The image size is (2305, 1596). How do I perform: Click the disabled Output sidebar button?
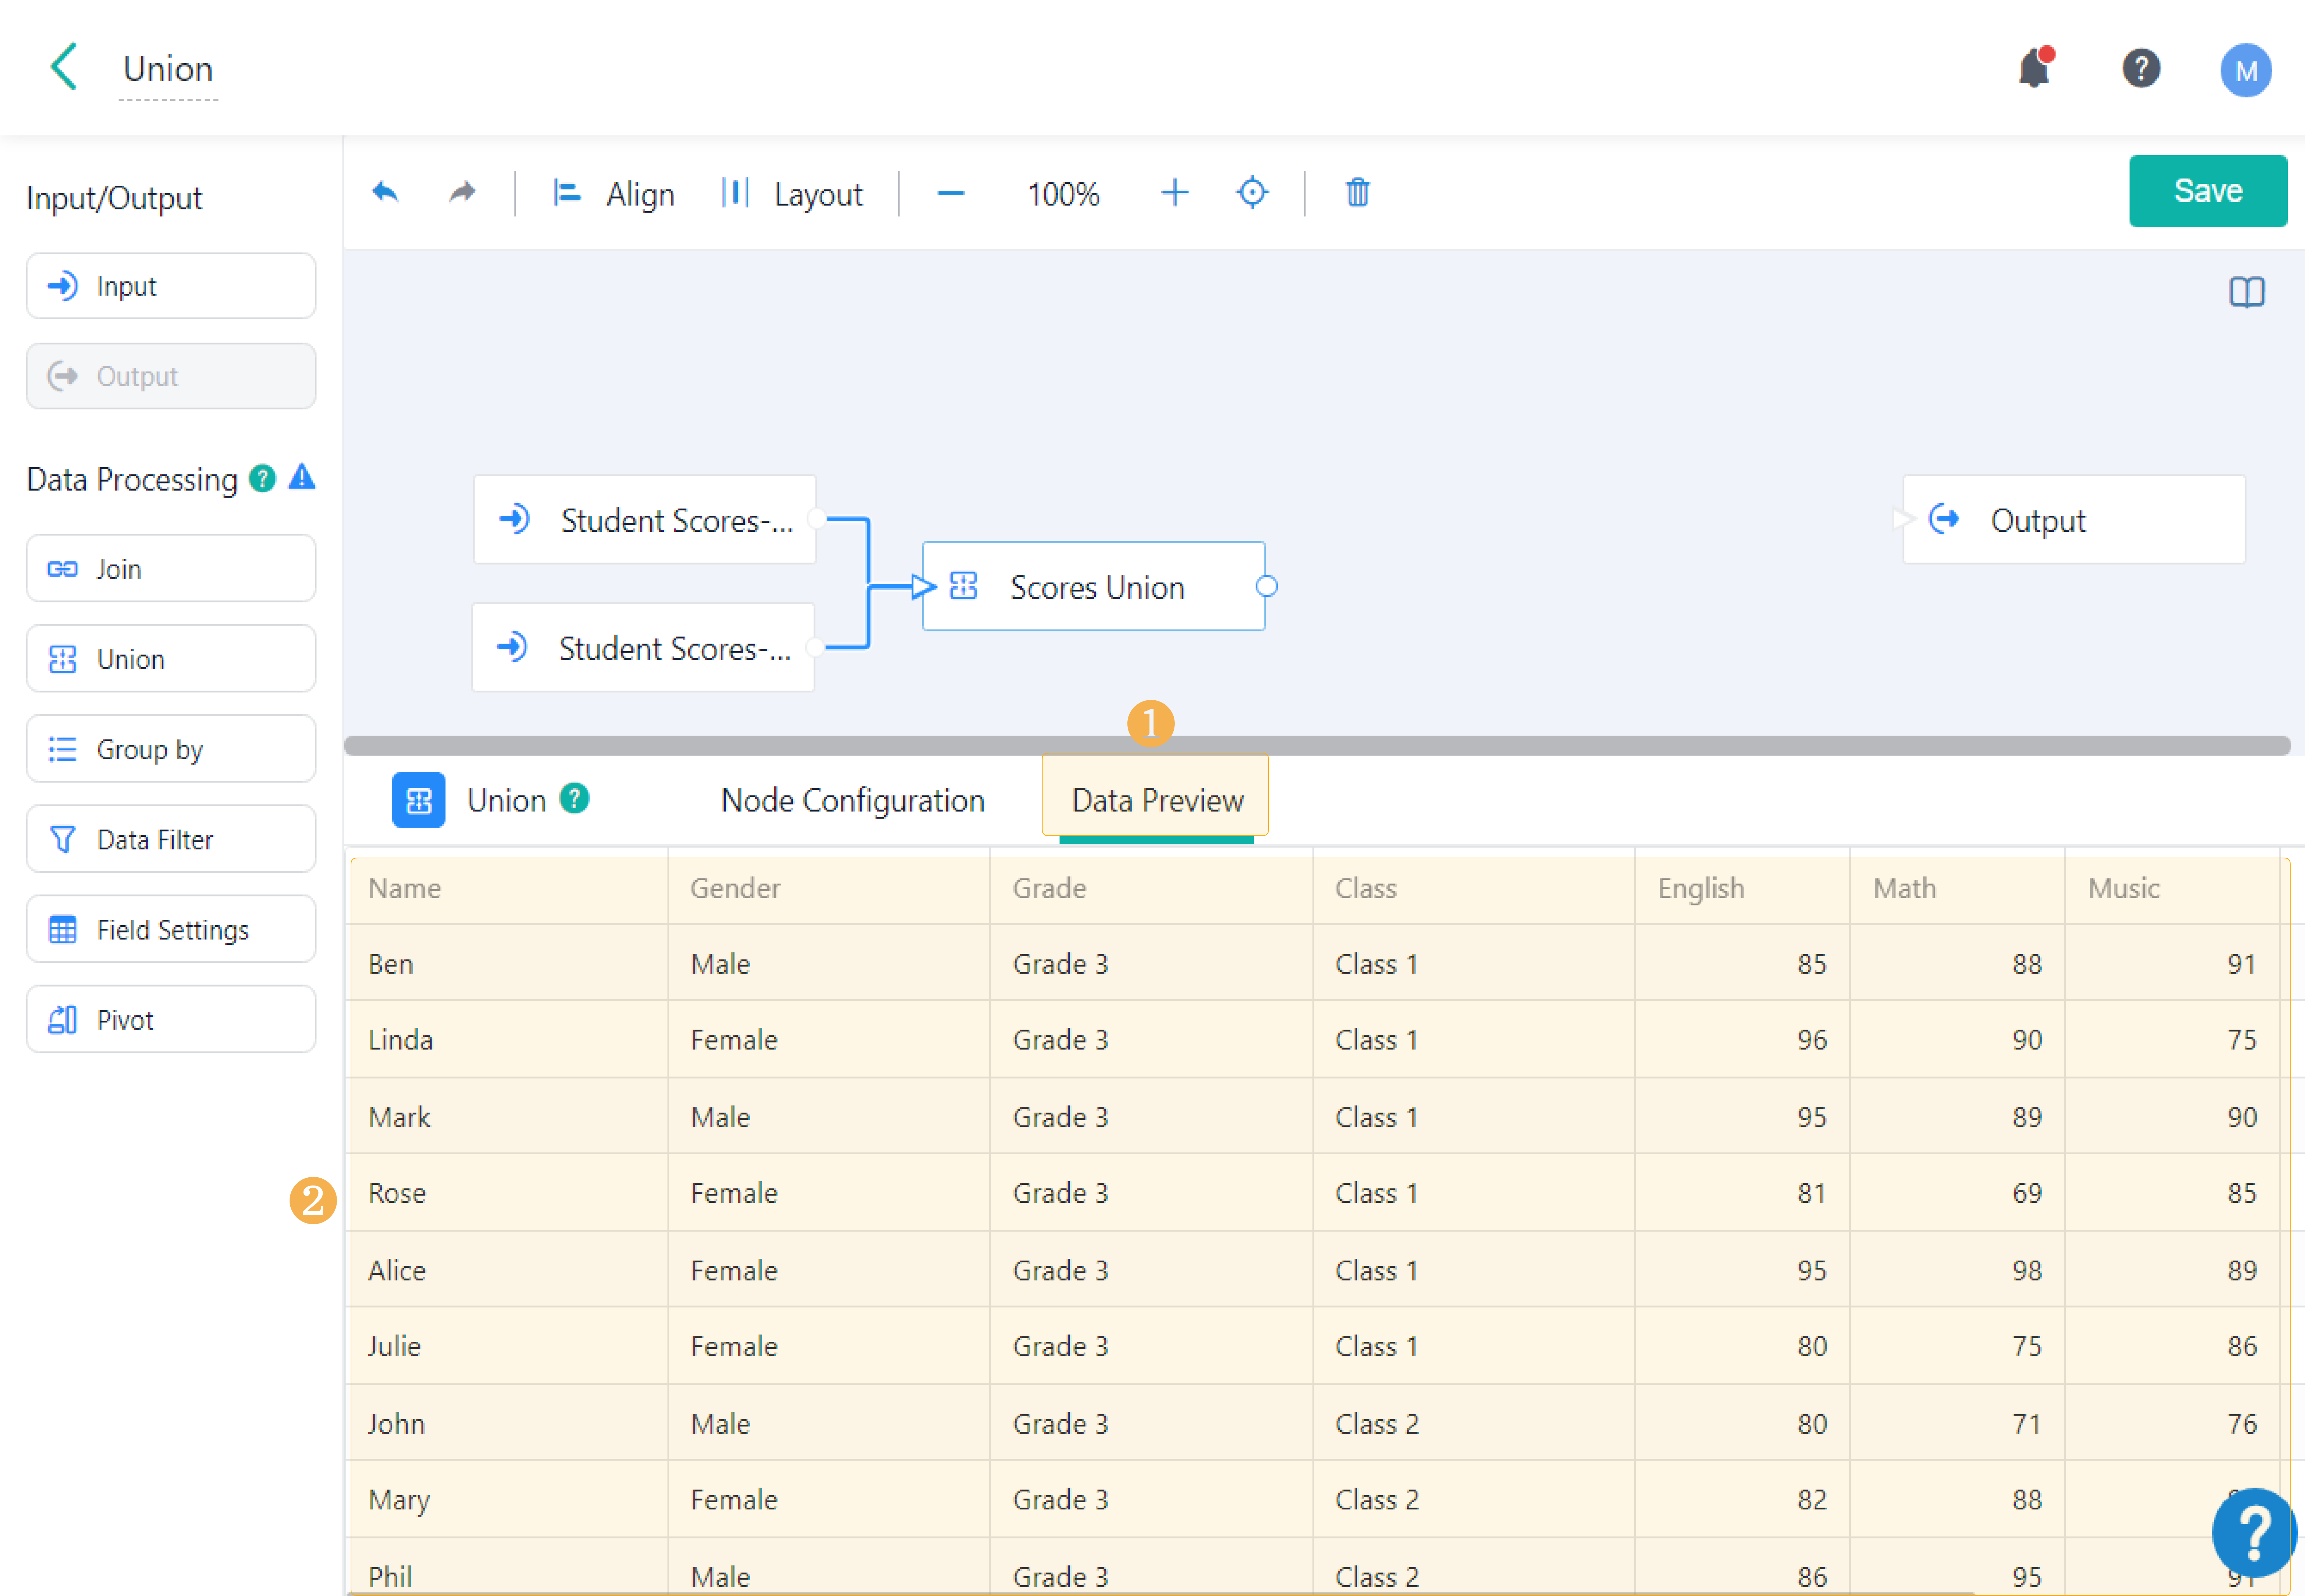pos(171,376)
